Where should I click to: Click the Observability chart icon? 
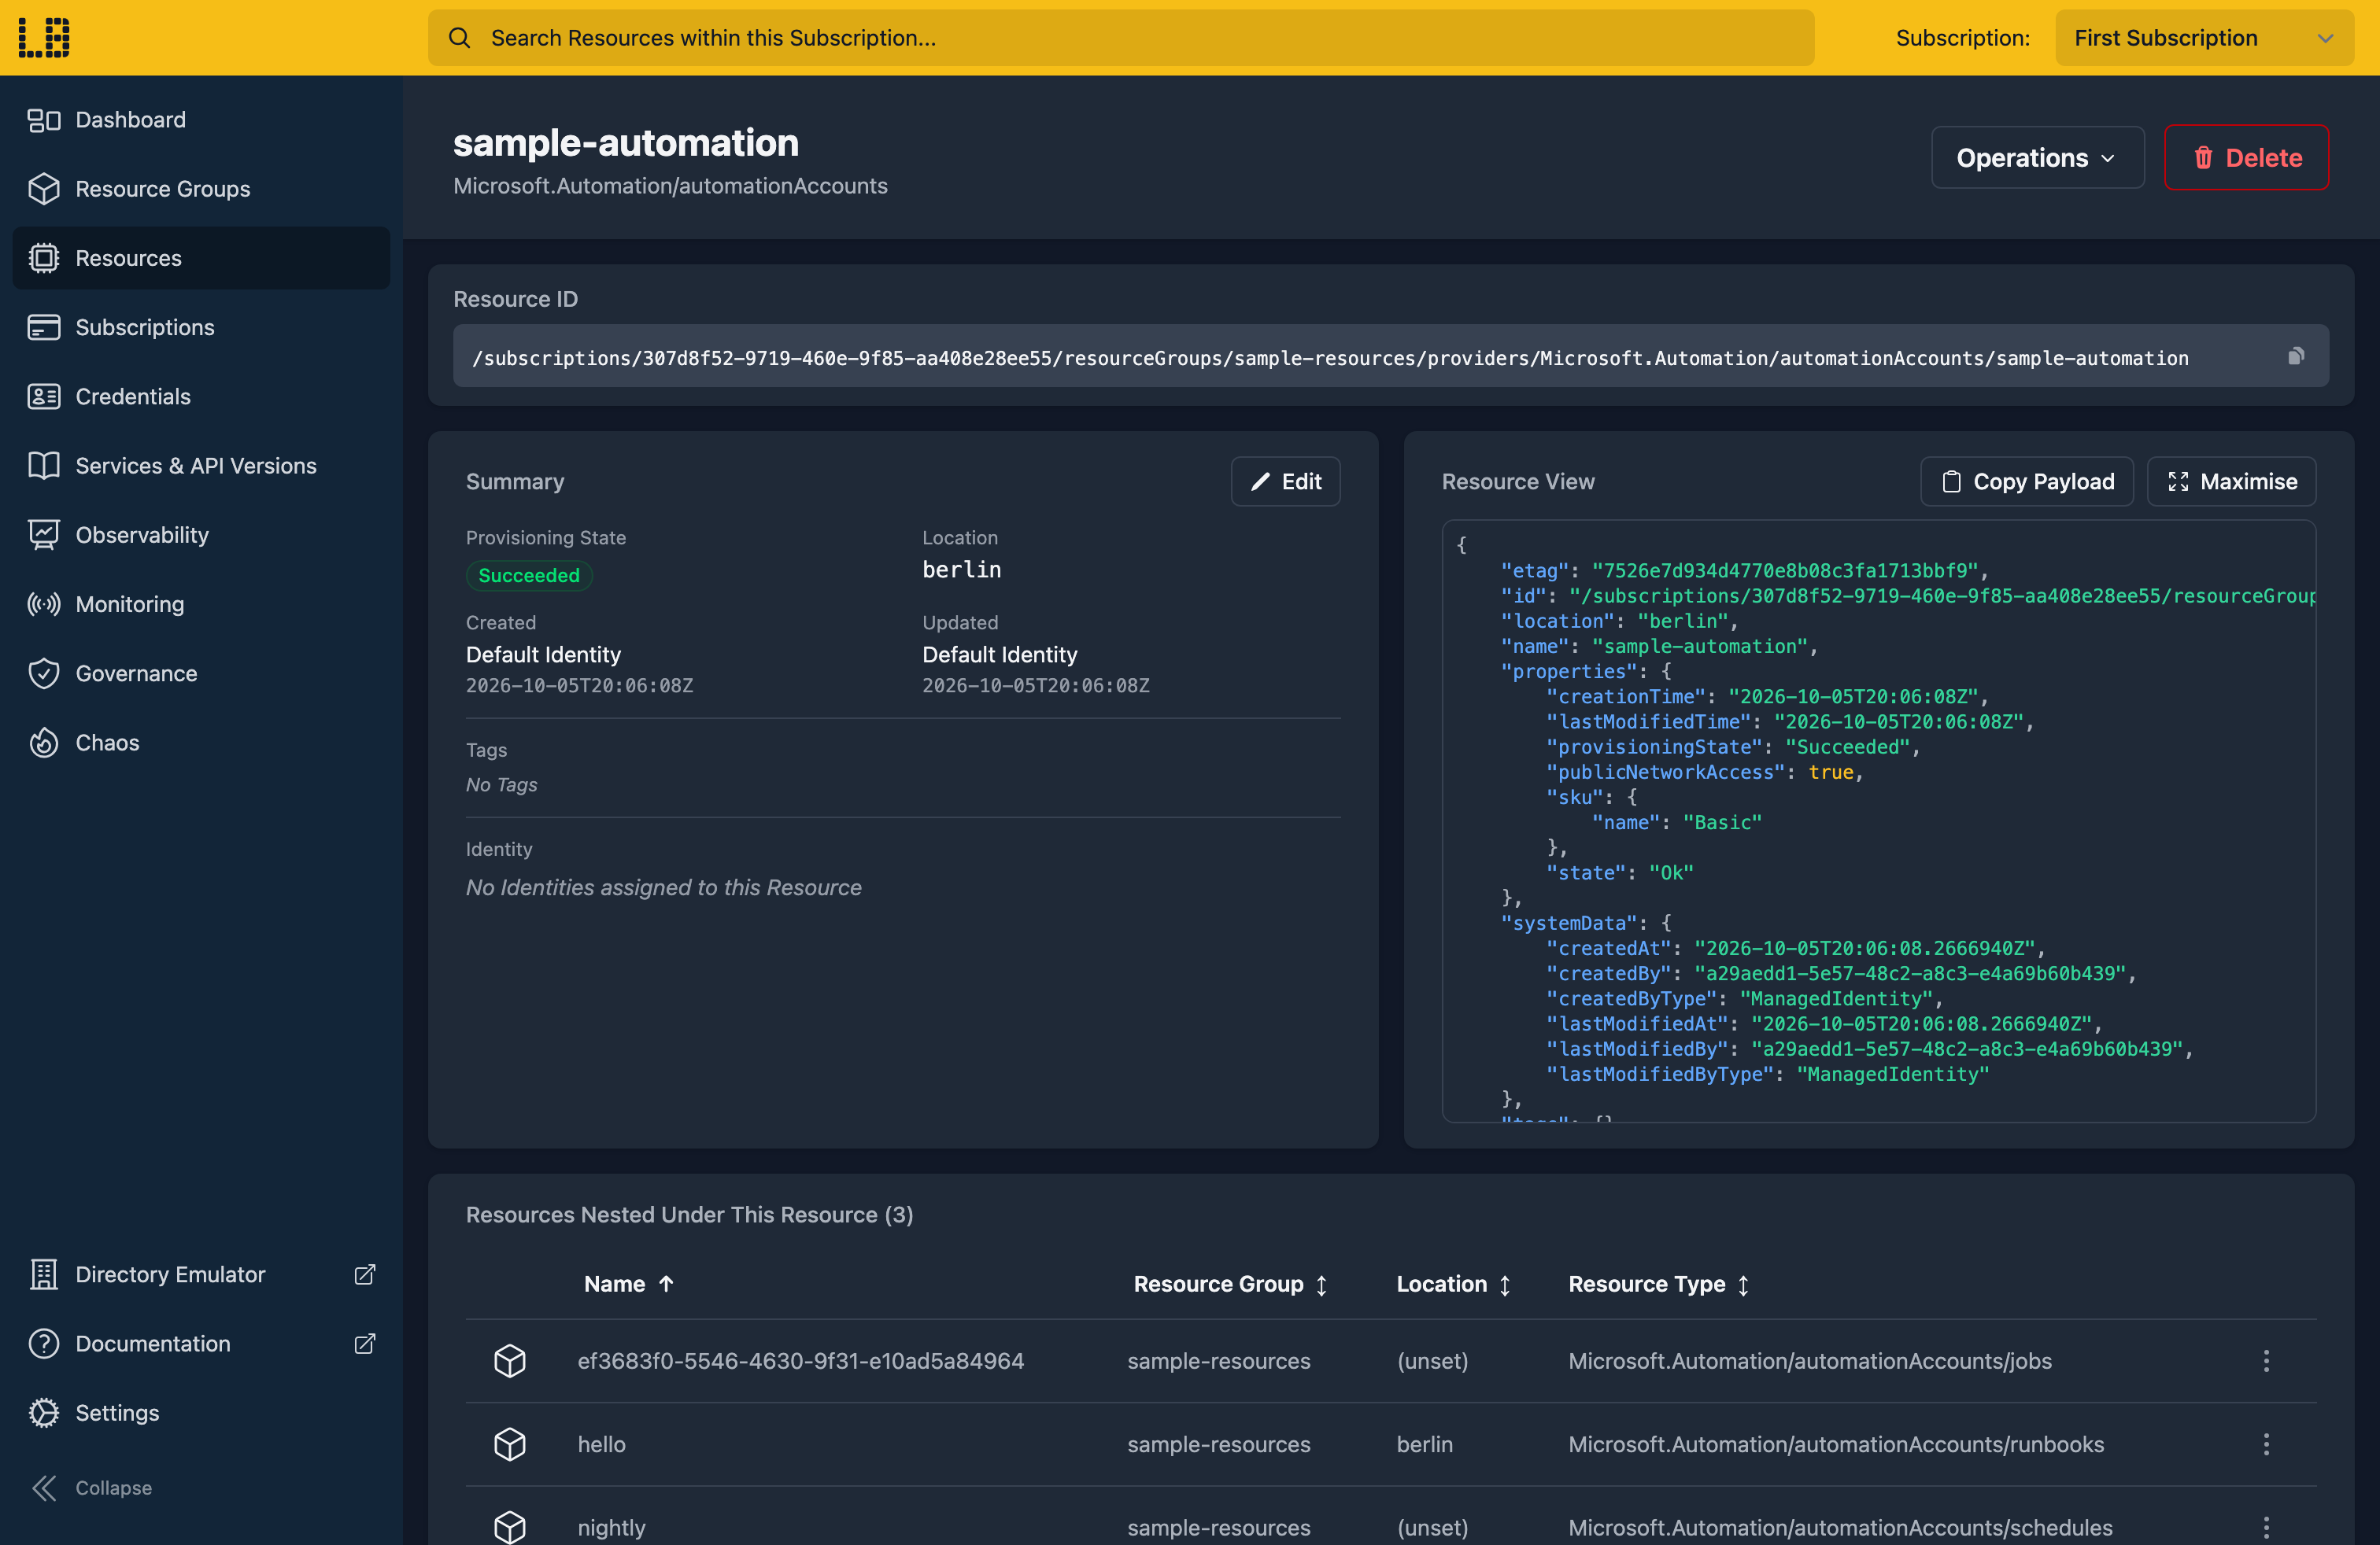tap(44, 535)
